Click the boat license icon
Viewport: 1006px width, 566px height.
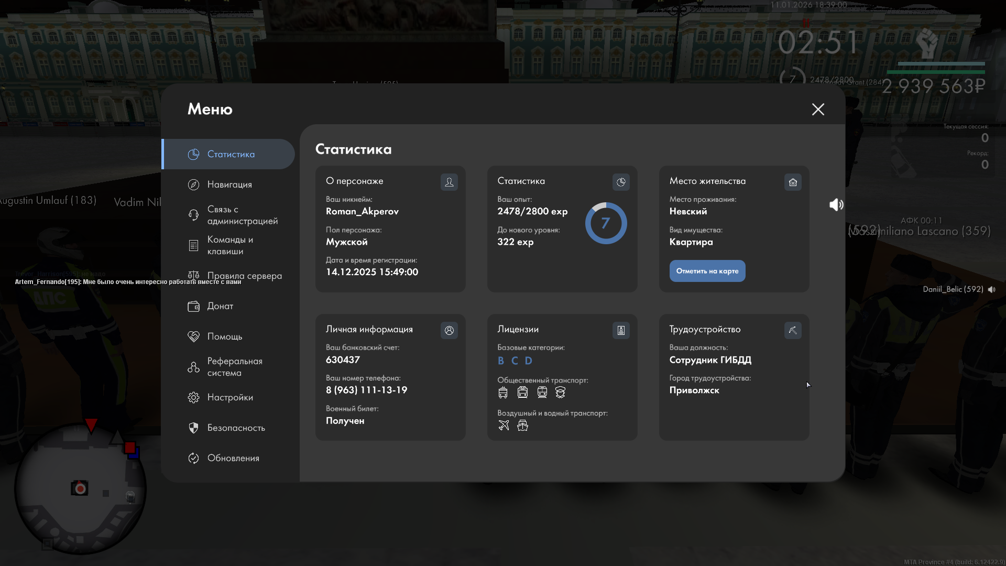(x=522, y=425)
